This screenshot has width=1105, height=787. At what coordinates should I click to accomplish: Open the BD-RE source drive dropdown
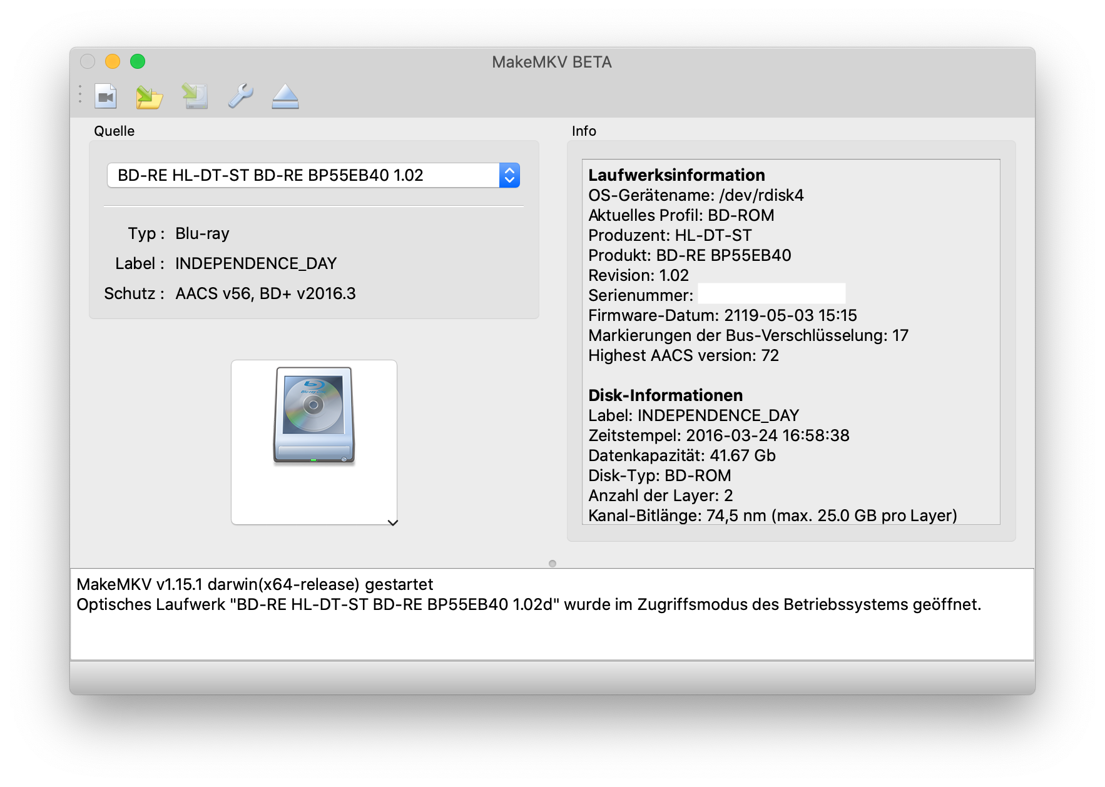point(313,175)
